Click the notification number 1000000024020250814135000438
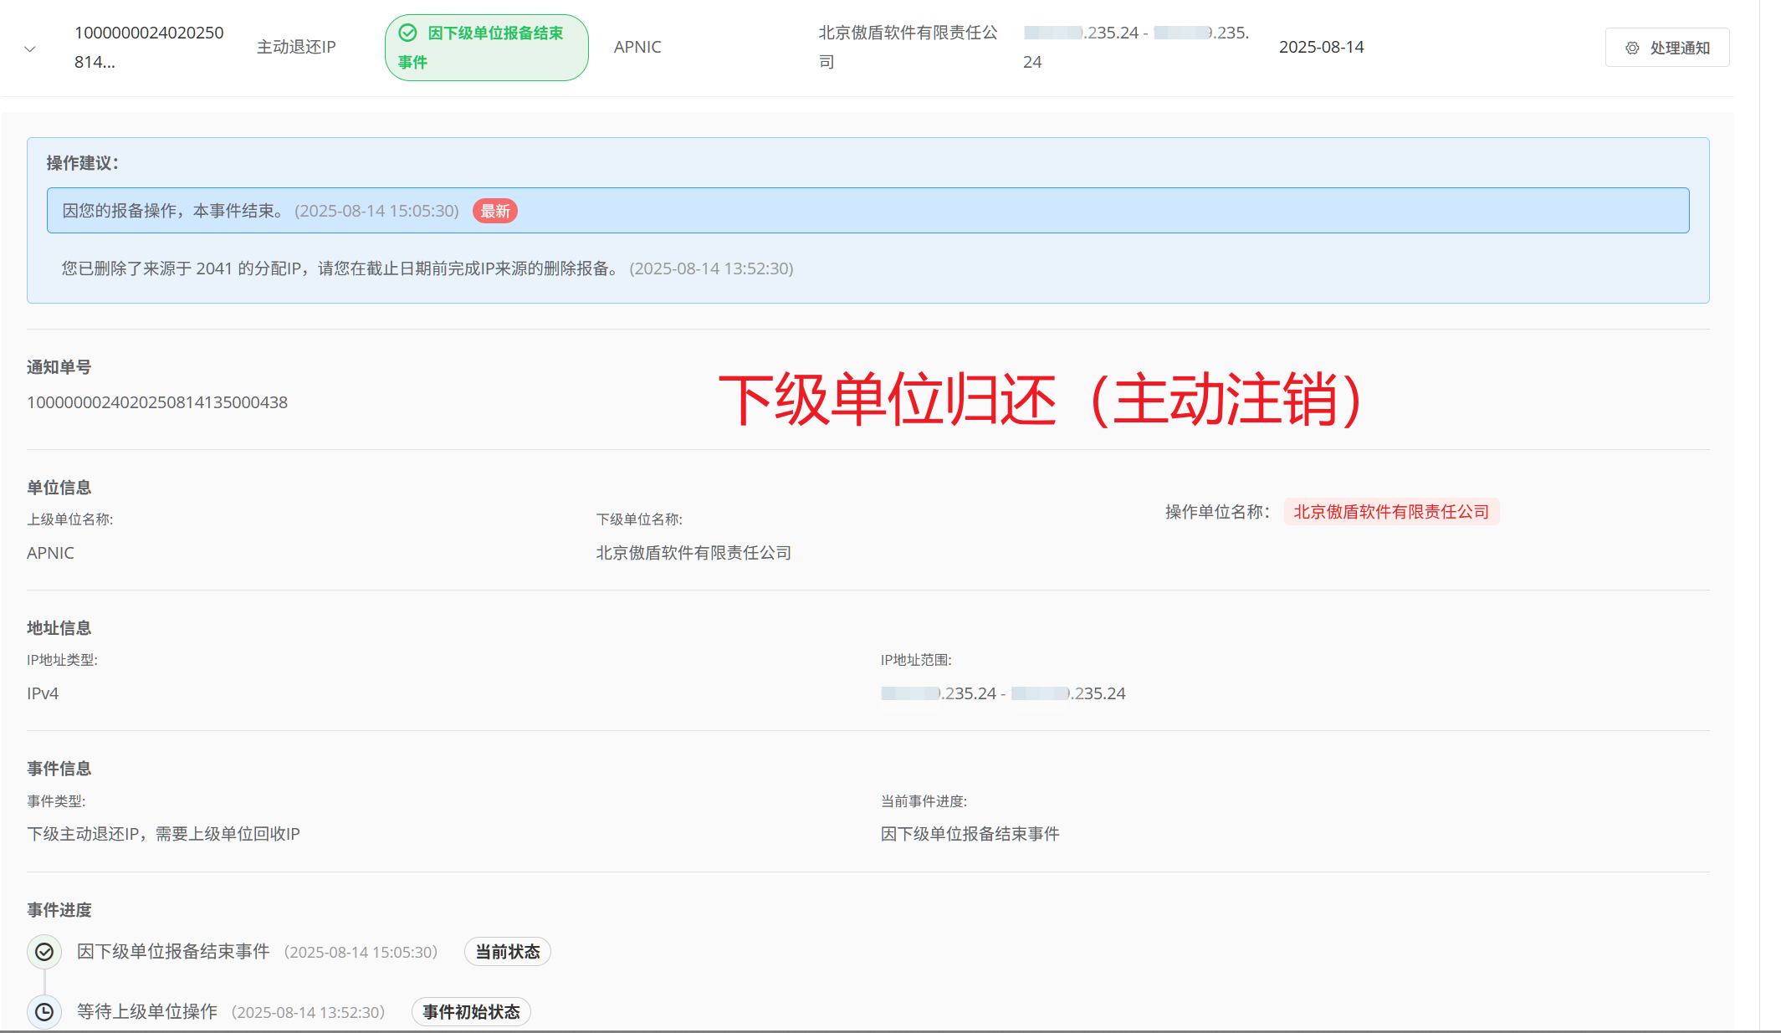The image size is (1781, 1033). click(x=157, y=402)
